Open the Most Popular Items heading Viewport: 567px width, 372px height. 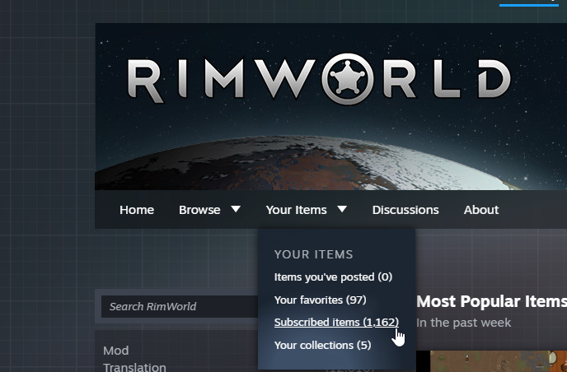[x=491, y=301]
